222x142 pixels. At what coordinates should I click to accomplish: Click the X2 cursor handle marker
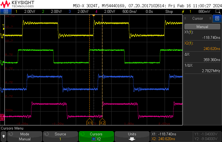[x=102, y=122]
